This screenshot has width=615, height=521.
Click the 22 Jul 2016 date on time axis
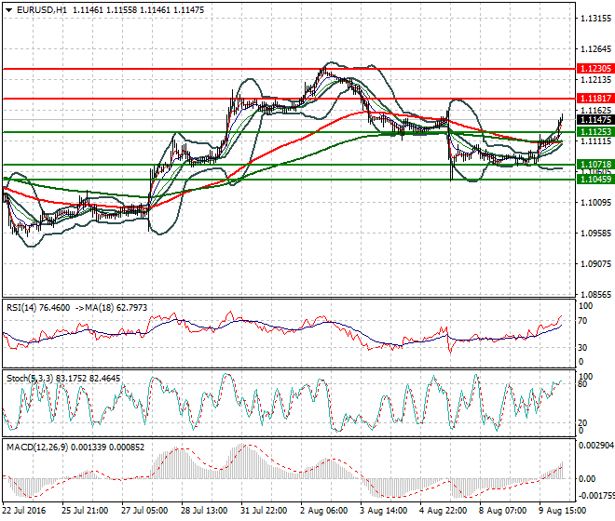(25, 511)
